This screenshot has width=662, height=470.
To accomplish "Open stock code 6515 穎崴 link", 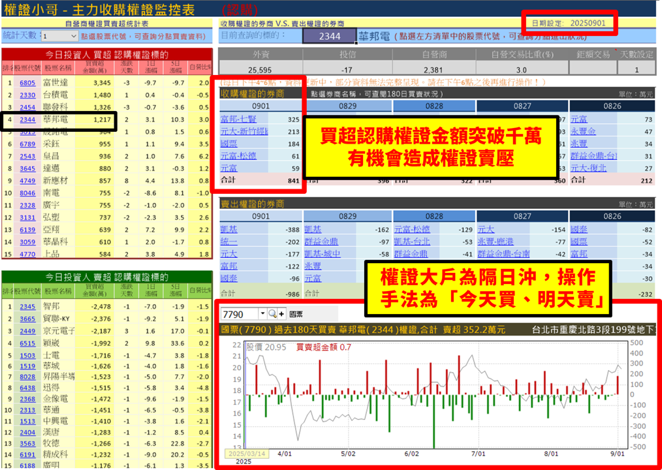I will (x=27, y=343).
